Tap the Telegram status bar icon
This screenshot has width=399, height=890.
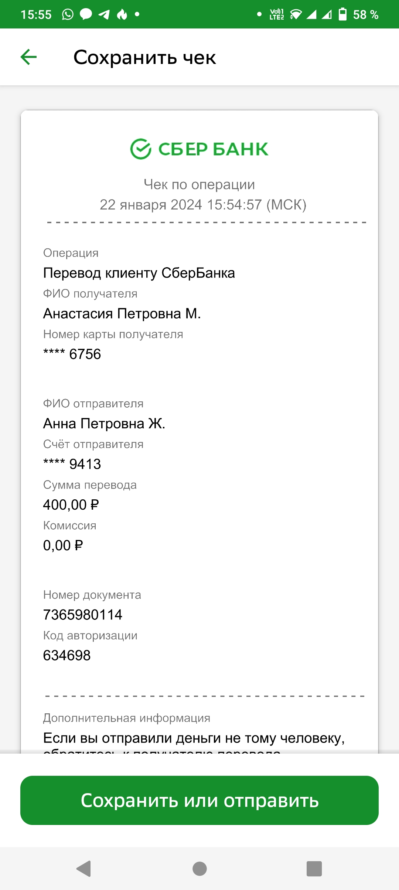pos(104,14)
